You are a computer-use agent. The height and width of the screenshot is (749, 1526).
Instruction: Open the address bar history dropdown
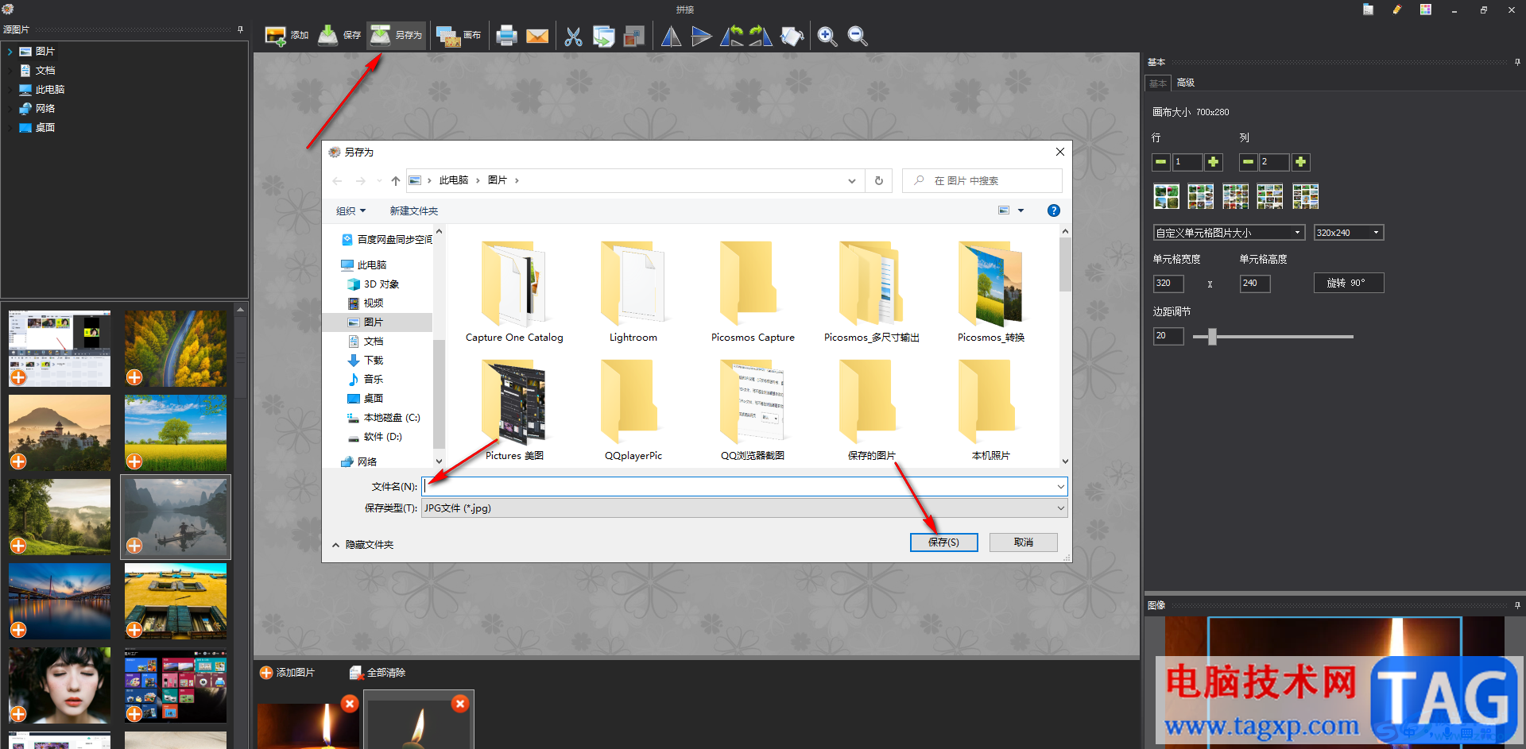[851, 181]
